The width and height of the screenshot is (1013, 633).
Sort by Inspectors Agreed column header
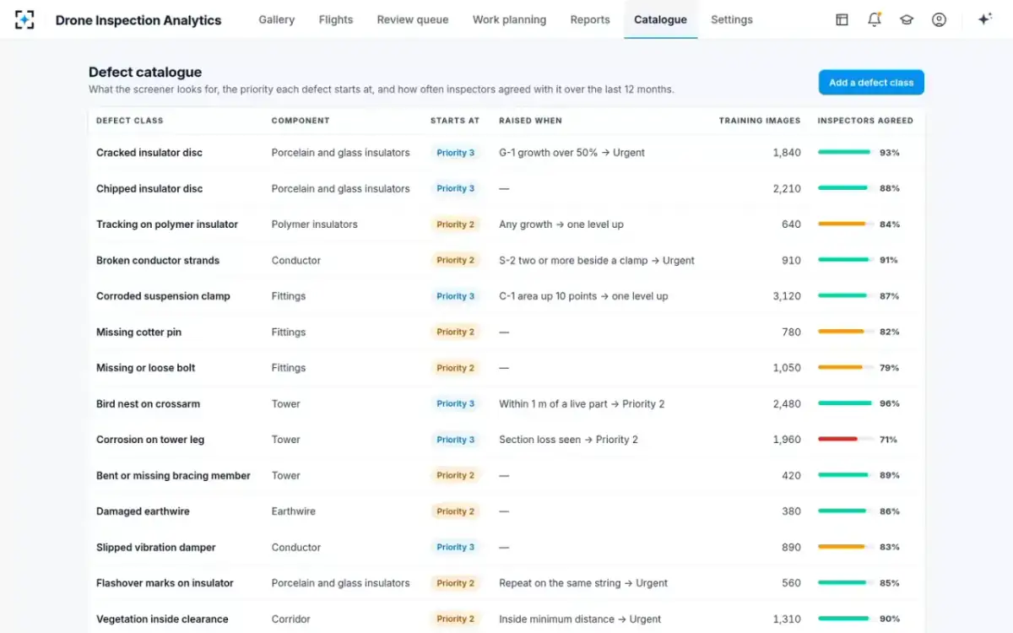[x=865, y=121]
